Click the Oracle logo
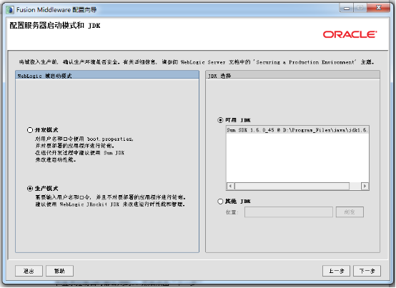 pyautogui.click(x=350, y=34)
